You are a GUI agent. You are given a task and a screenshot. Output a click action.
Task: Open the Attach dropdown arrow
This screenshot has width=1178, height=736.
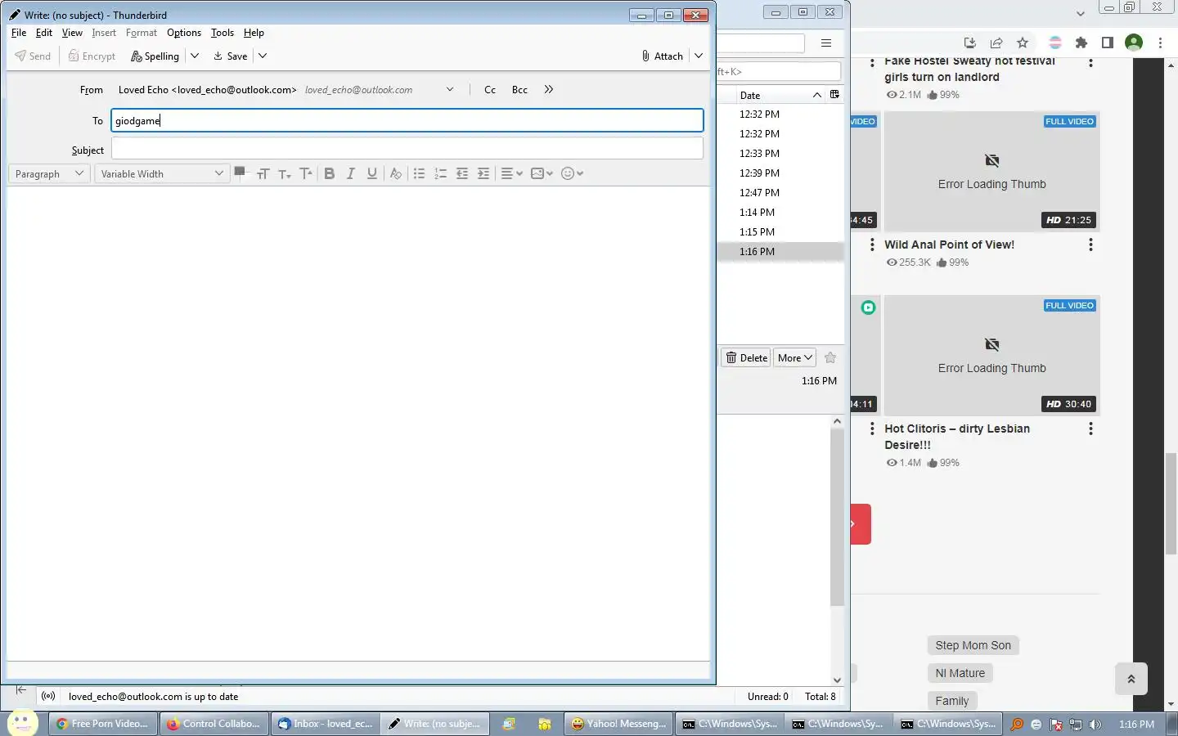699,56
